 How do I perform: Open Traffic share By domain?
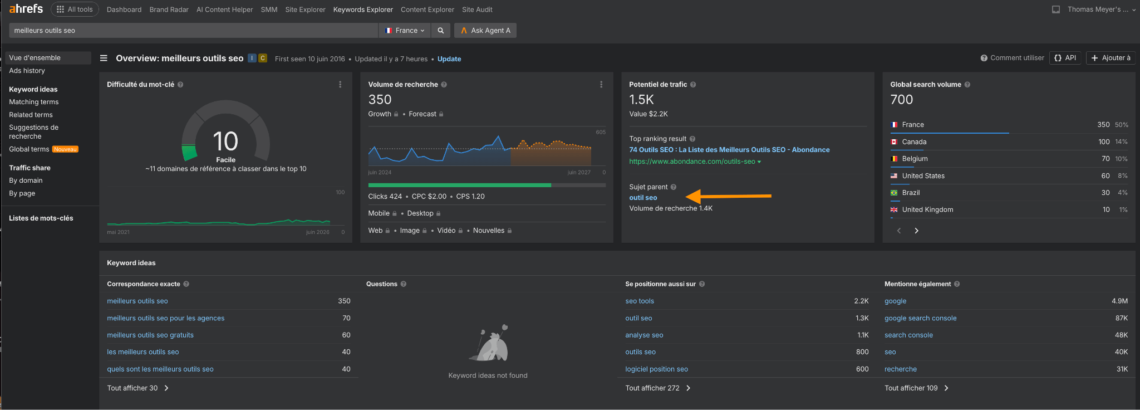coord(26,180)
